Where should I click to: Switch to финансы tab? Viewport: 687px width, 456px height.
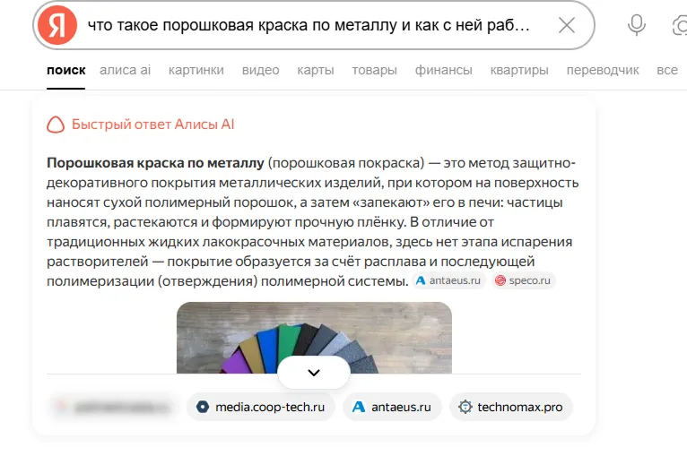443,70
